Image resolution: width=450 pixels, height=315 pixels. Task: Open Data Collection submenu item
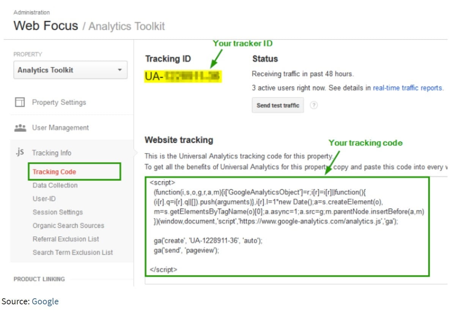[x=55, y=185]
